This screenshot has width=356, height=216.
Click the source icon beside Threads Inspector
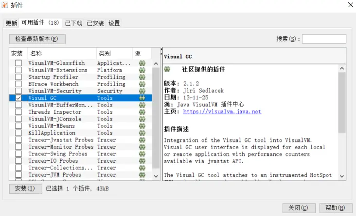tap(142, 112)
